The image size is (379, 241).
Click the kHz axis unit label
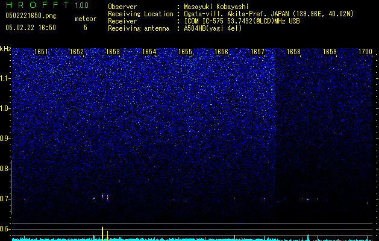[x=5, y=49]
